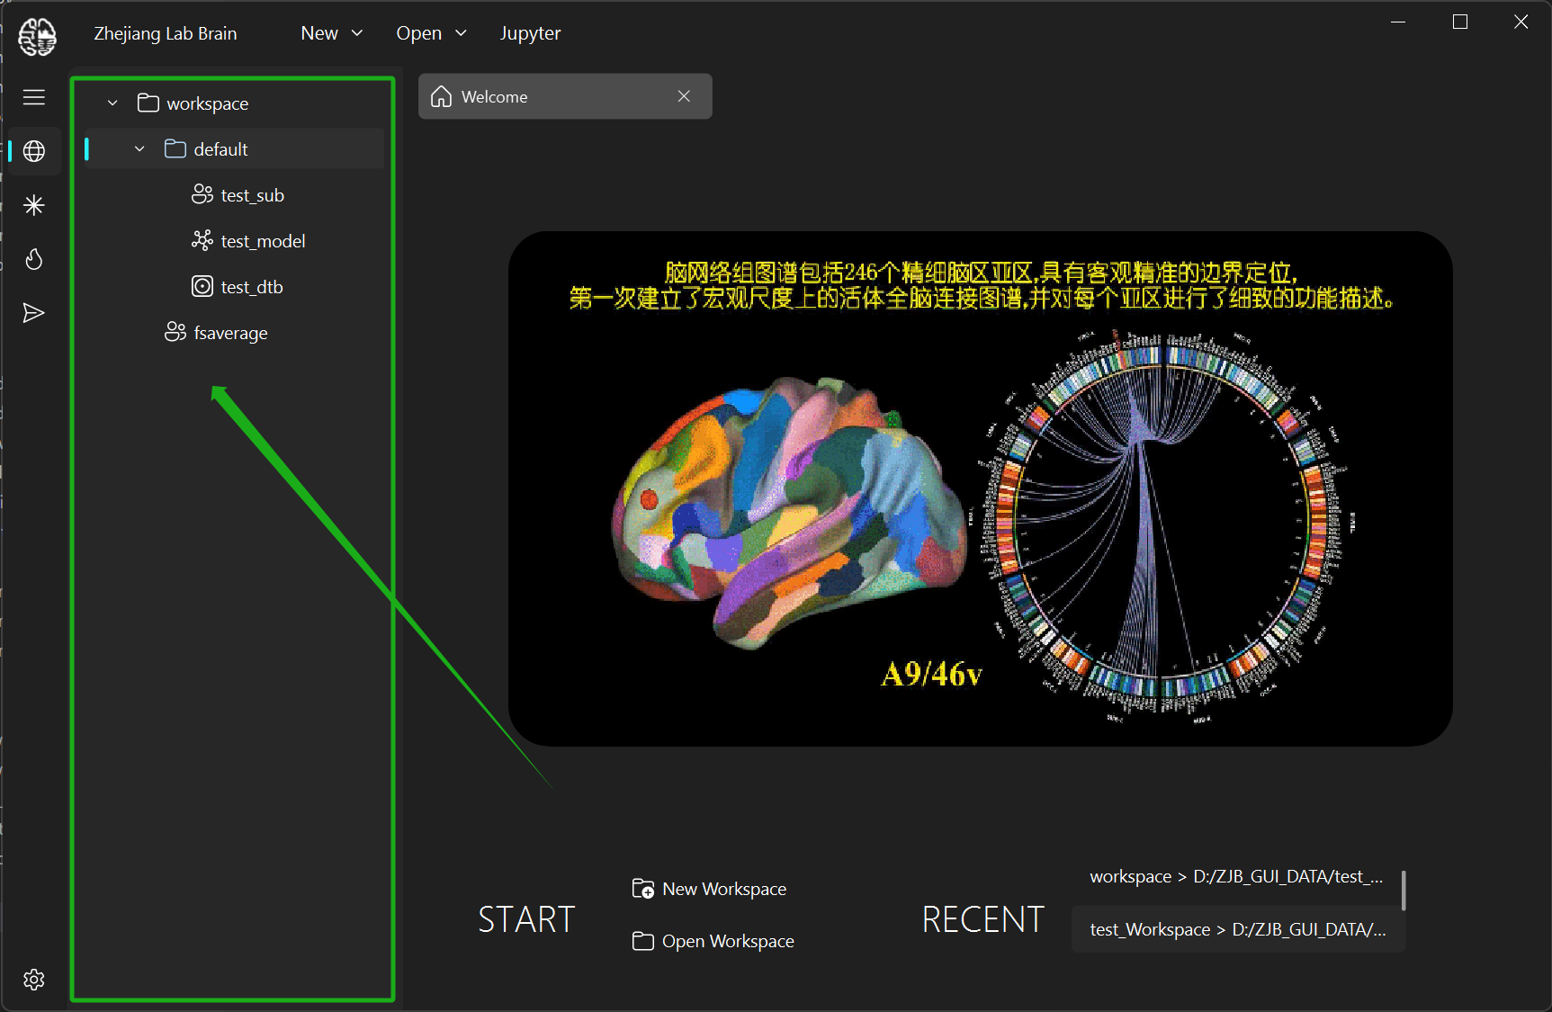Click the brain atlas banner image

pyautogui.click(x=980, y=488)
